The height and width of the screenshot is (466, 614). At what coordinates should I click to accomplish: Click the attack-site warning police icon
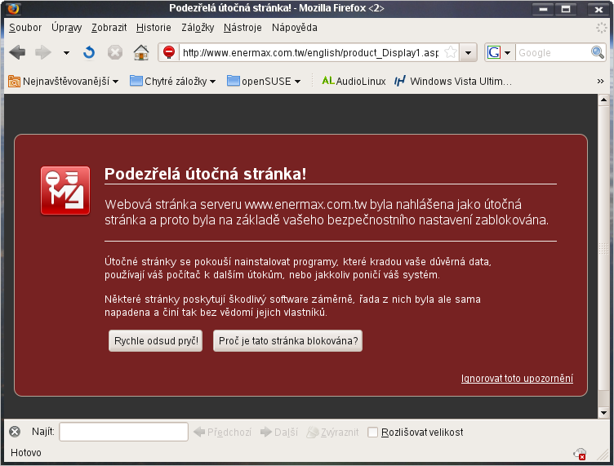point(65,190)
